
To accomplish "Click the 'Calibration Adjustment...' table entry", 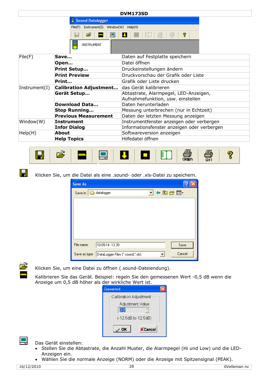I will [87, 87].
